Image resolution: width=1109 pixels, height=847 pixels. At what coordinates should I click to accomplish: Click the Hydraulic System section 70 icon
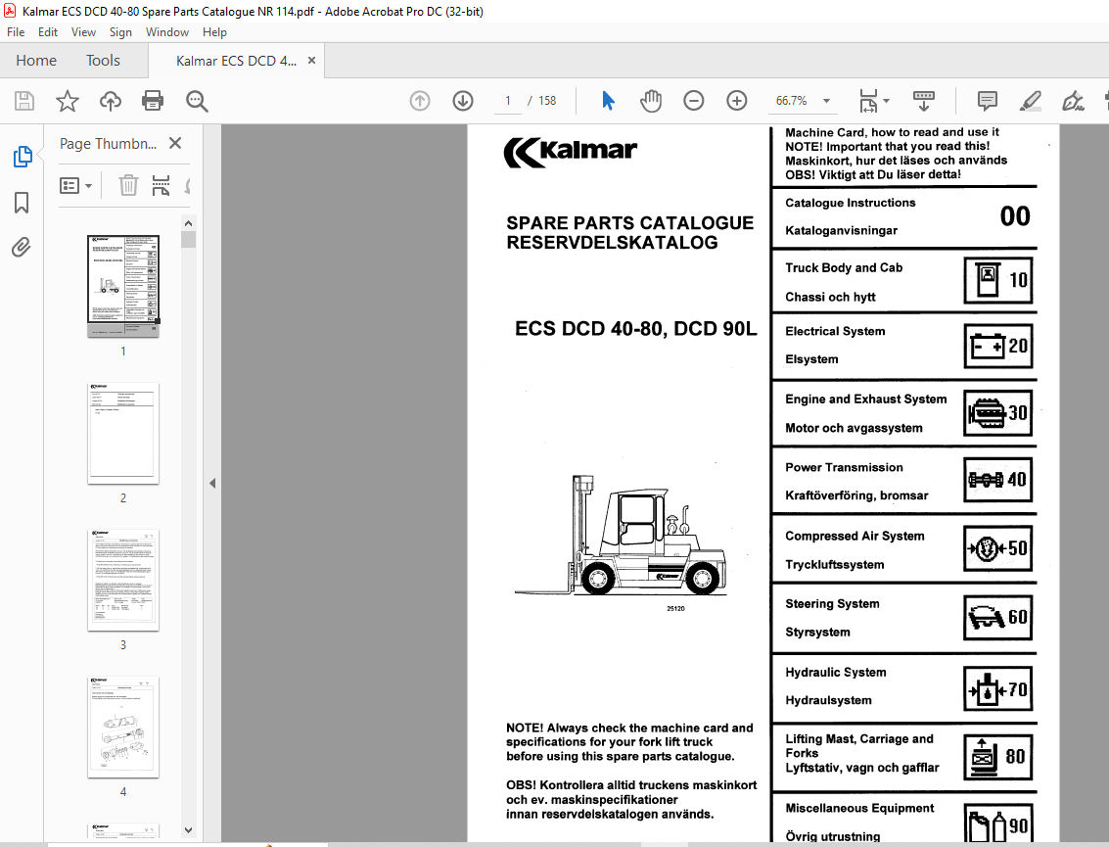[x=998, y=688]
